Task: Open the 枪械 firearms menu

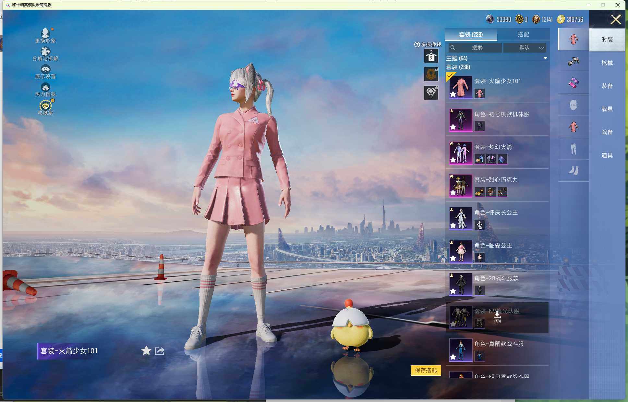Action: coord(607,63)
